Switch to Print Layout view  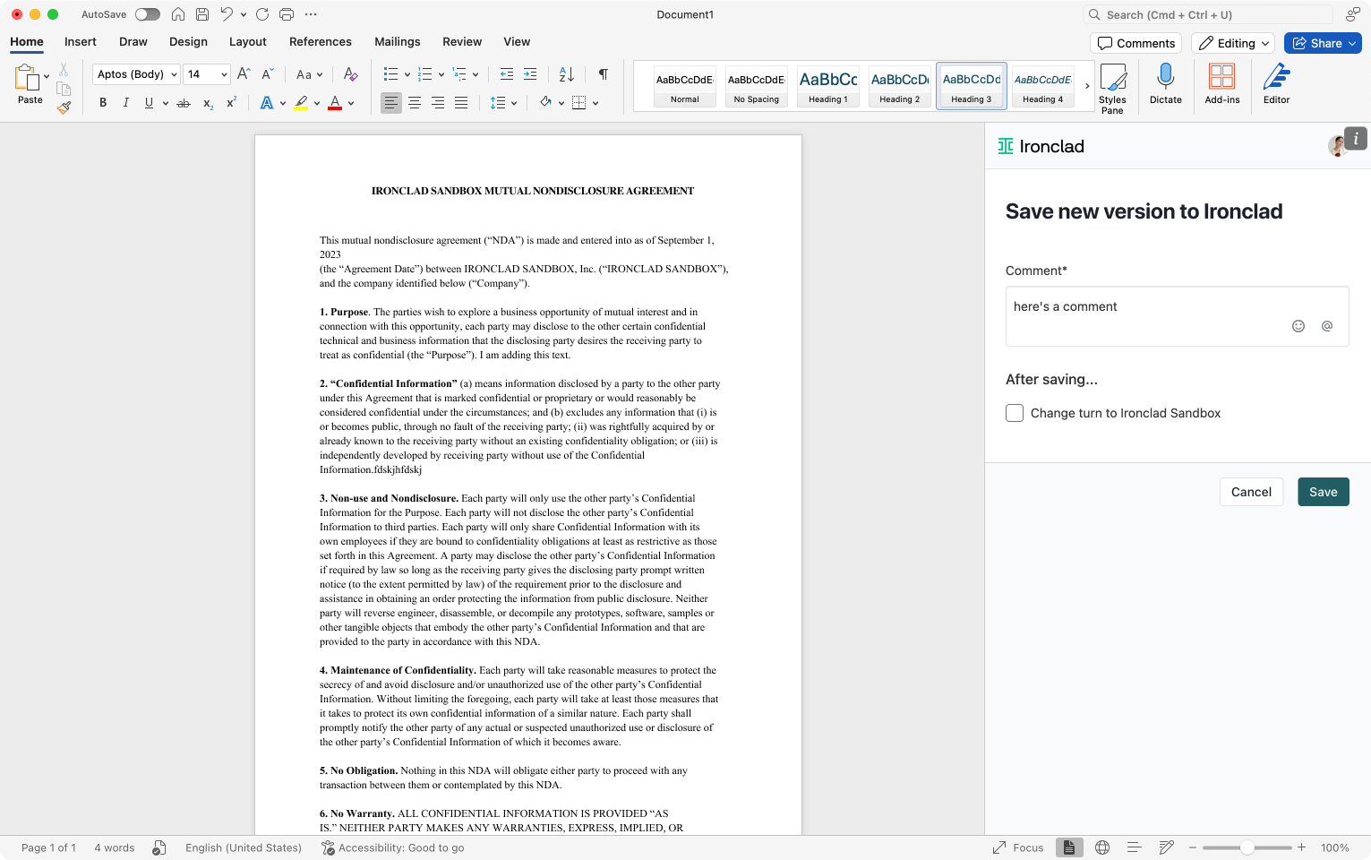coord(1069,847)
